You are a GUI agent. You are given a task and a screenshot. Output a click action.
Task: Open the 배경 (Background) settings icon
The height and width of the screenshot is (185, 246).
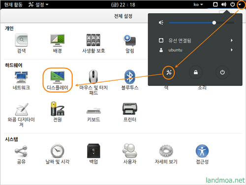(x=58, y=40)
